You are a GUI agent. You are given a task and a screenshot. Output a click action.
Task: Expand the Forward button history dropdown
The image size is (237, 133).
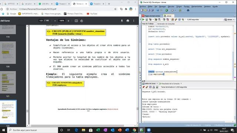(x=175, y=10)
